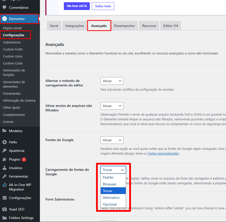Open Custom Fonts in Elementor submenu

click(x=13, y=49)
